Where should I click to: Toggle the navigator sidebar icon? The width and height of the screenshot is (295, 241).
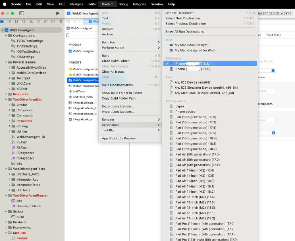click(22, 13)
